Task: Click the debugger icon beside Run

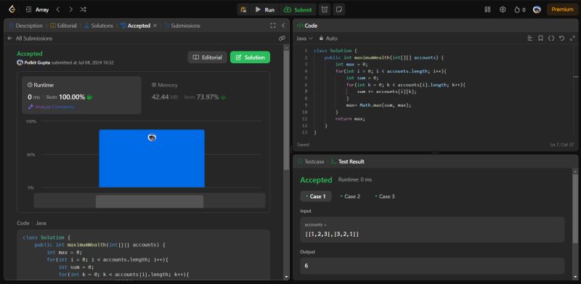Action: [x=243, y=9]
